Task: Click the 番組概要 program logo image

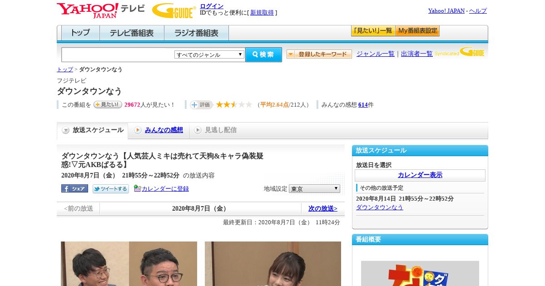Action: [x=420, y=273]
